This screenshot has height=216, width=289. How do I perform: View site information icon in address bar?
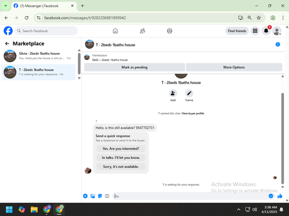point(39,18)
